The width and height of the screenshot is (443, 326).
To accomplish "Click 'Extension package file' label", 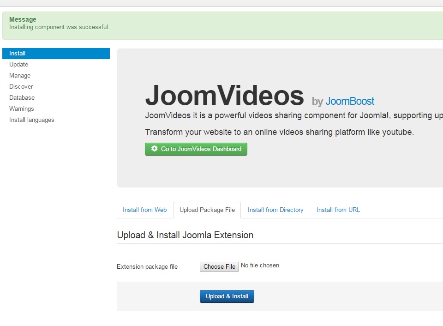I will point(147,266).
